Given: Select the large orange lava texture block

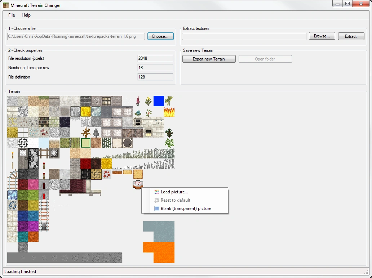Looking at the screenshot, I should point(159,252).
